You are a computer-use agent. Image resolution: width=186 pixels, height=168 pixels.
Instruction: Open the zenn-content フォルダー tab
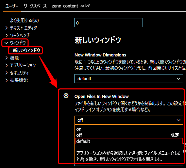(72, 6)
